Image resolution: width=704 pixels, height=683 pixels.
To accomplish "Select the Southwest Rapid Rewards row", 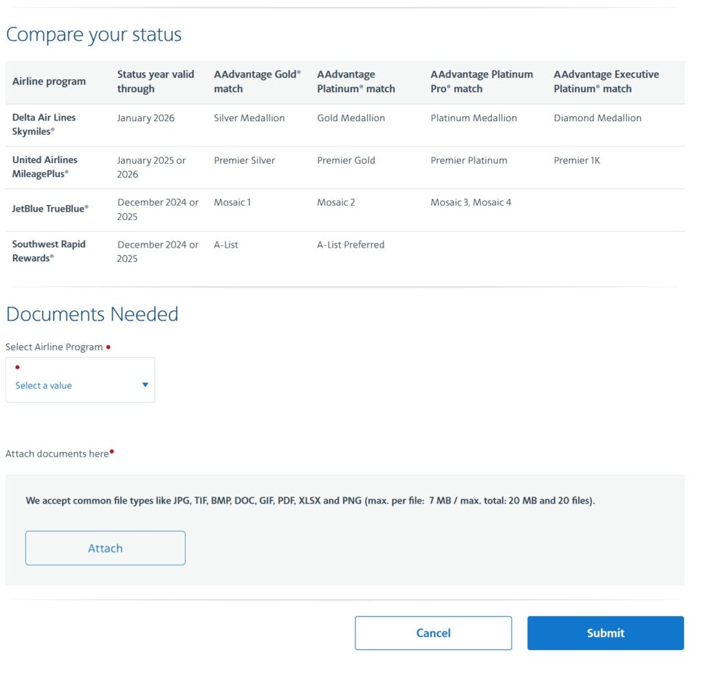I will [x=49, y=251].
